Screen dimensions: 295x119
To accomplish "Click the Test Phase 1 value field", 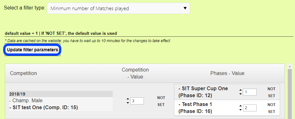I will coord(250,108).
